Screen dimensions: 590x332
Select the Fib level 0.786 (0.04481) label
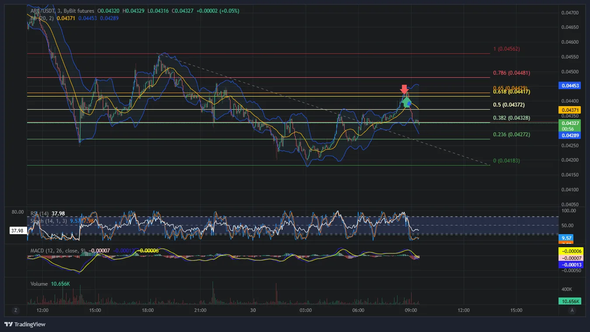coord(511,73)
